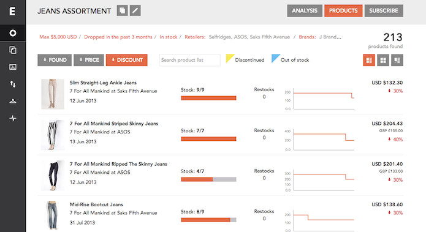Click the 213 products found count
The width and height of the screenshot is (426, 232).
pyautogui.click(x=392, y=37)
